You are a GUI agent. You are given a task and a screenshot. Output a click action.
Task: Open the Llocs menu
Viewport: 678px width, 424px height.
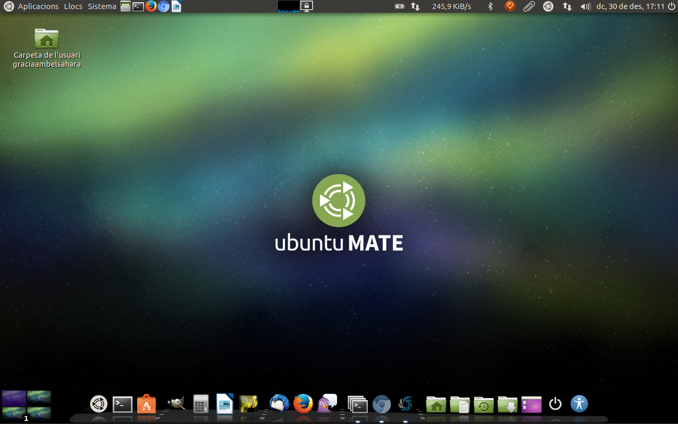click(73, 6)
